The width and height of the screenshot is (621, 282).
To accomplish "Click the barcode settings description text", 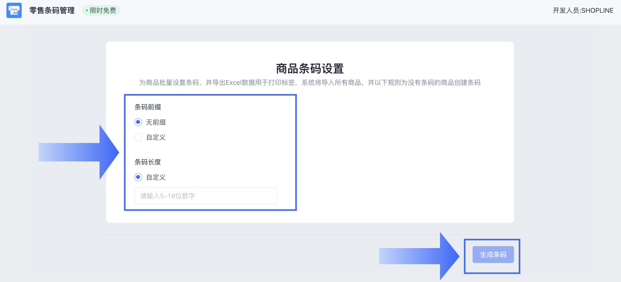I will [x=310, y=83].
